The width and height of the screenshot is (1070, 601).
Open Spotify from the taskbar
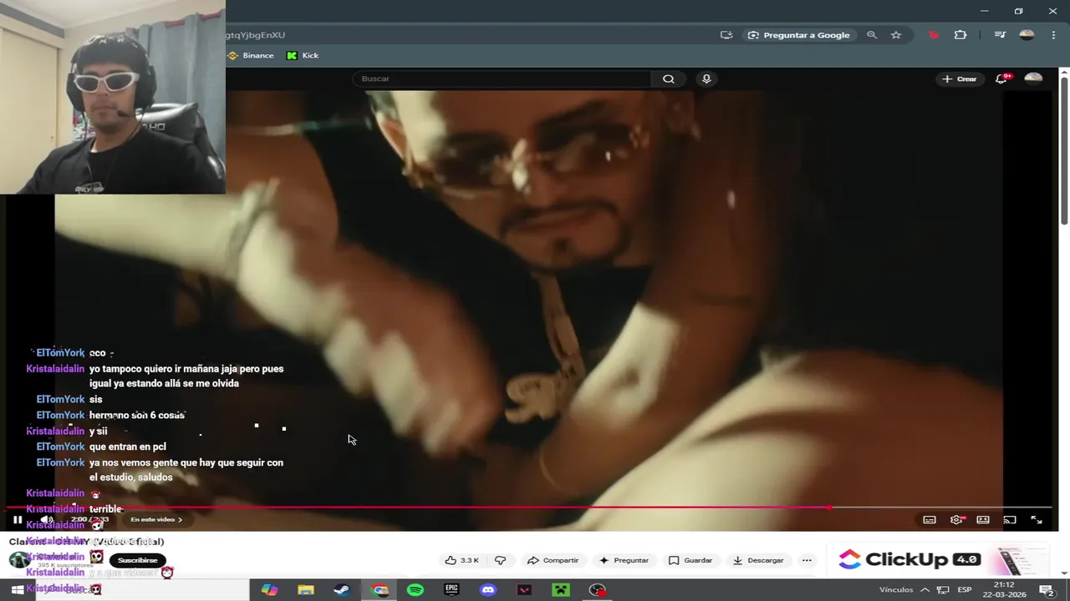click(x=415, y=589)
